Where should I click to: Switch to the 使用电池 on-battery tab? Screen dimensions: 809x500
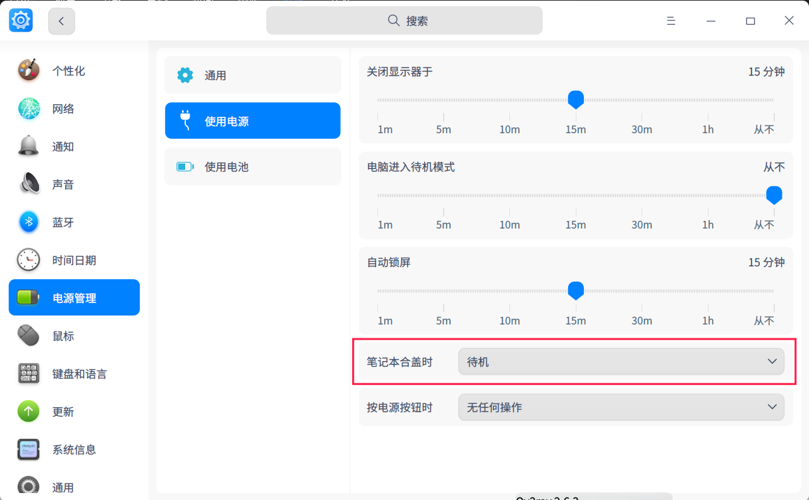[x=253, y=167]
